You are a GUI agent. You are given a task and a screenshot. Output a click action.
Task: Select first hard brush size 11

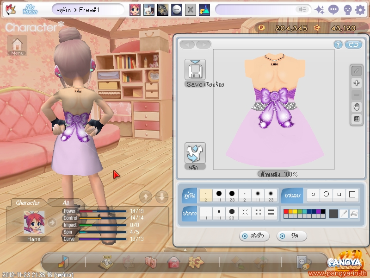[219, 195]
